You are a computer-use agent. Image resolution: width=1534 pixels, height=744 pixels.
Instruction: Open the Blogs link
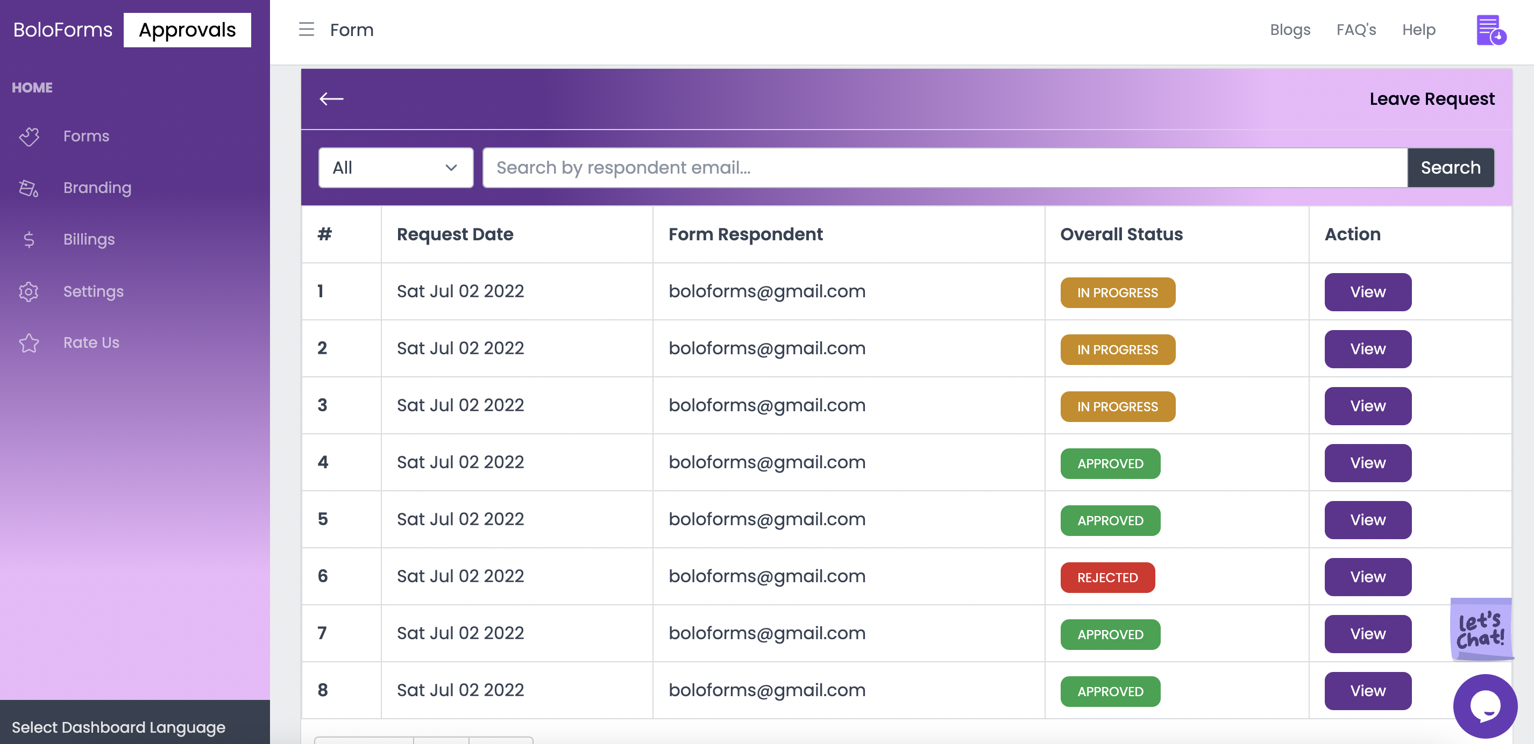(1289, 30)
